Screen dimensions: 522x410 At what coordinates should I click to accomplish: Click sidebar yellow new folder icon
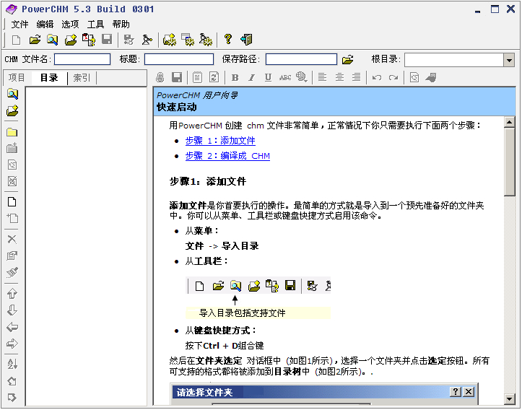tap(12, 132)
